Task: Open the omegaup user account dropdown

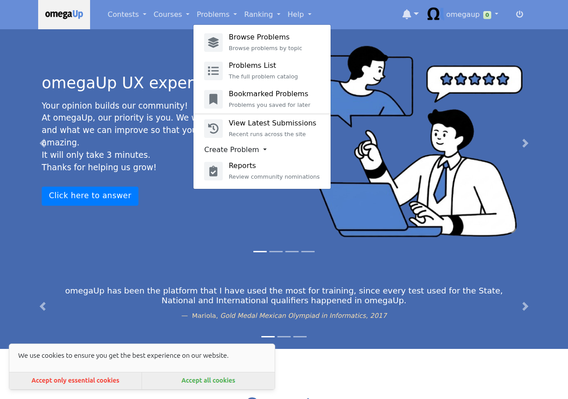Action: [472, 15]
